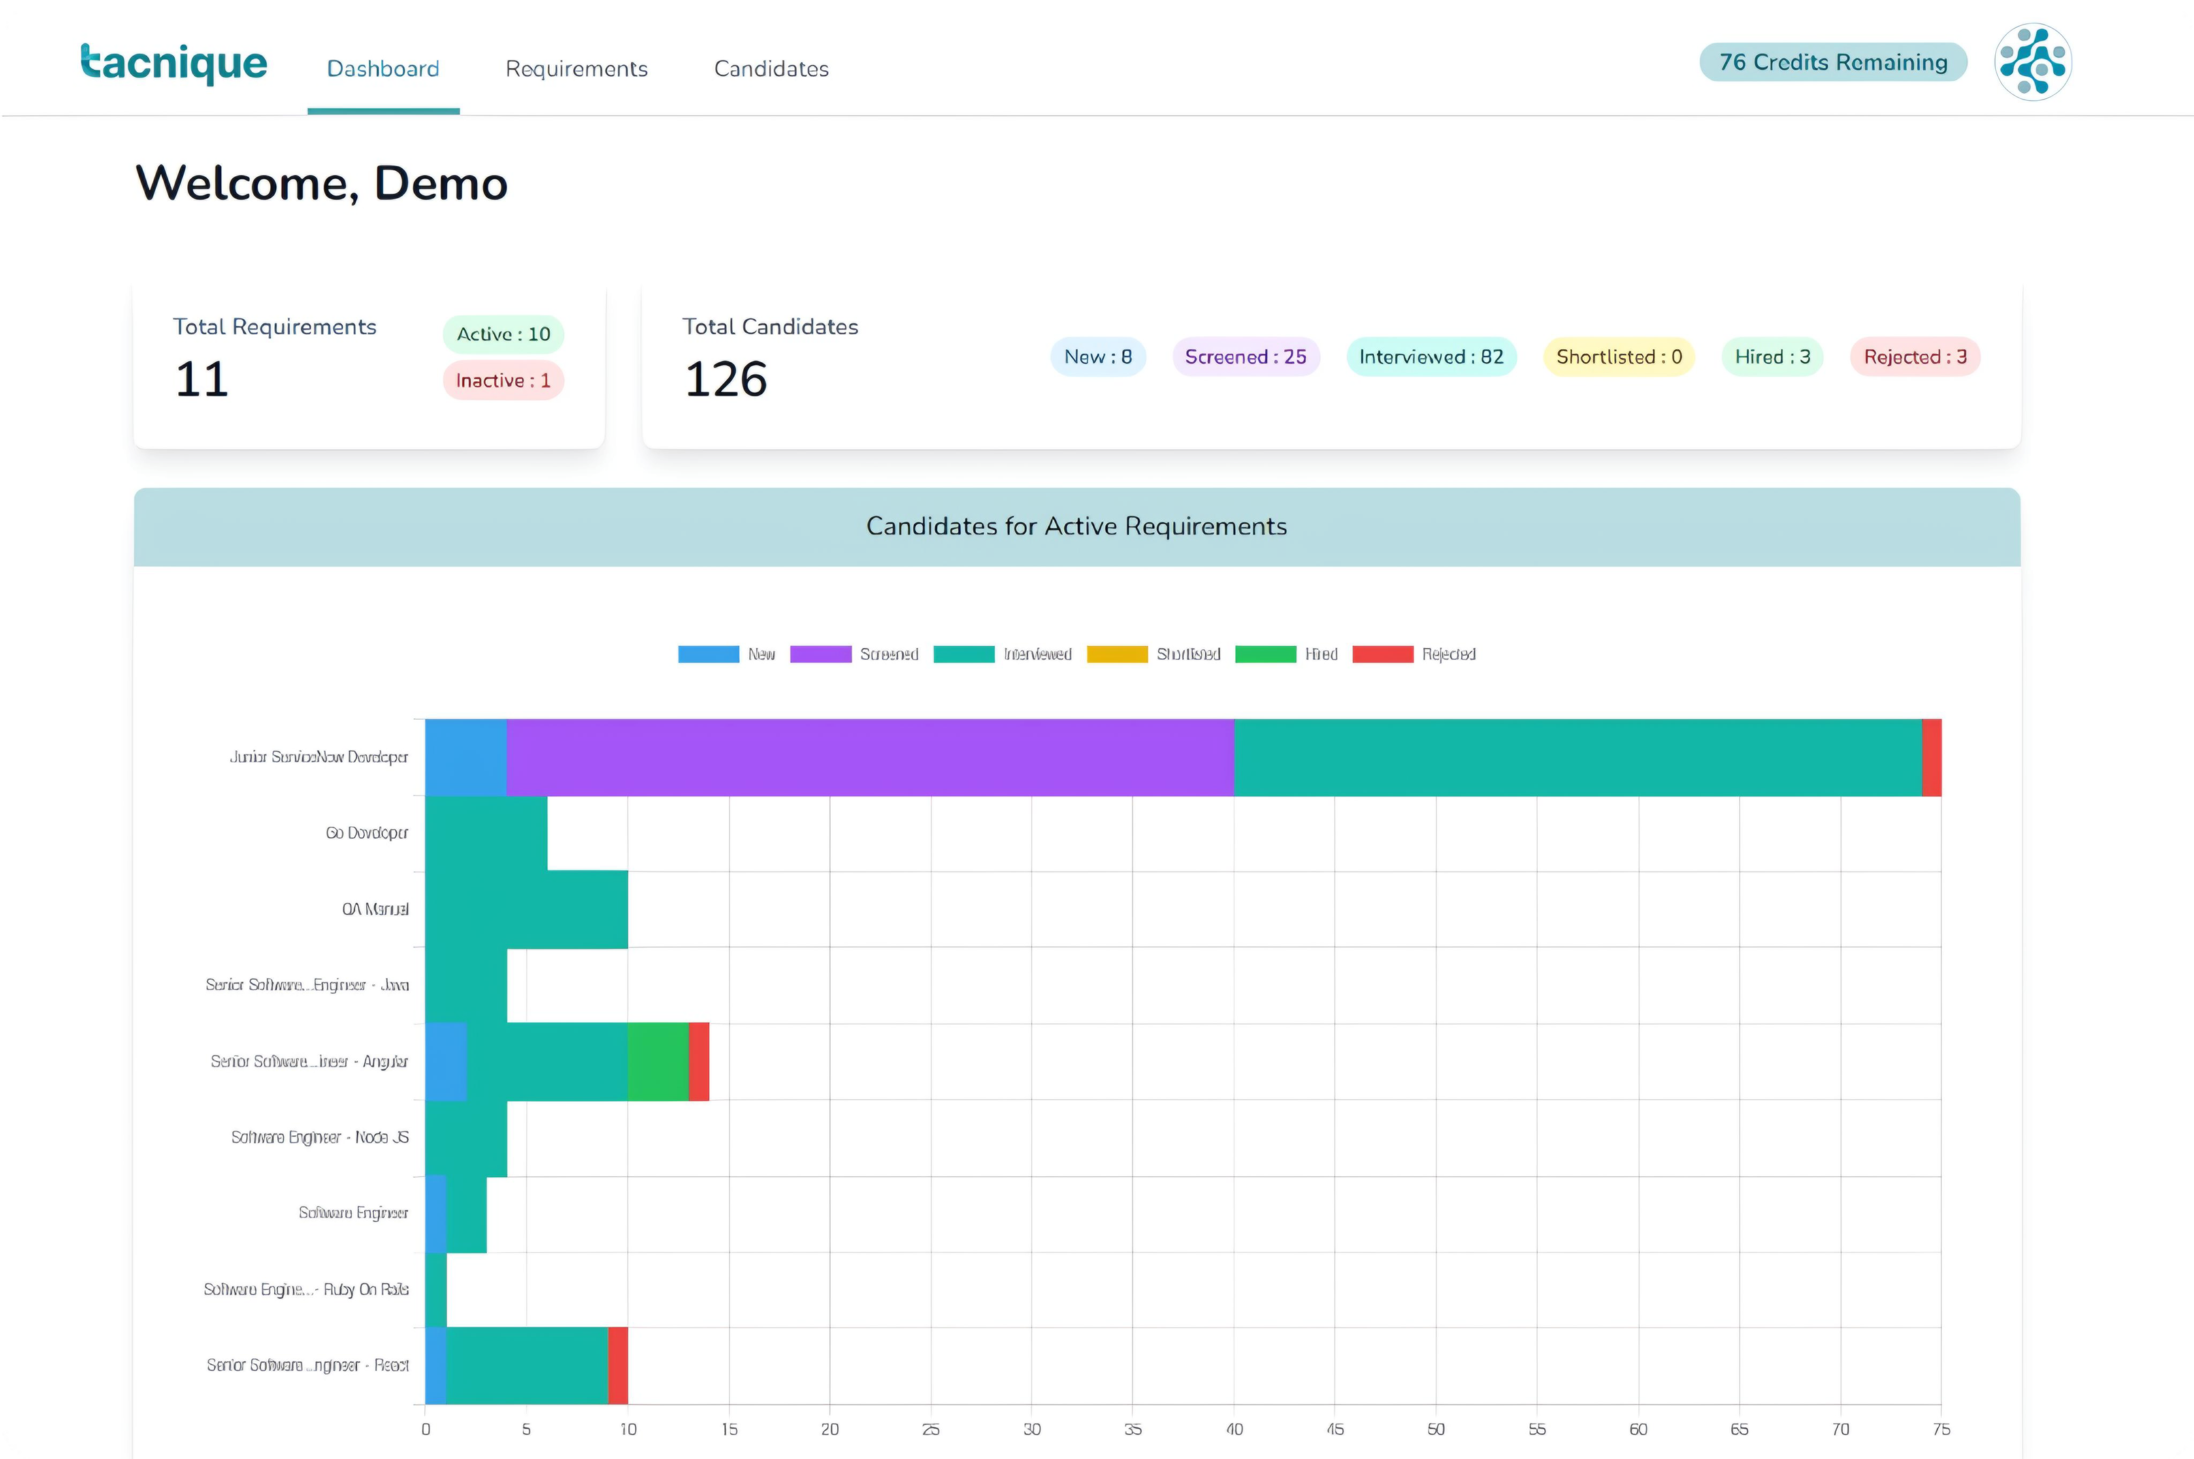2194x1459 pixels.
Task: Click the Ruby On Rails row bar
Action: point(435,1290)
